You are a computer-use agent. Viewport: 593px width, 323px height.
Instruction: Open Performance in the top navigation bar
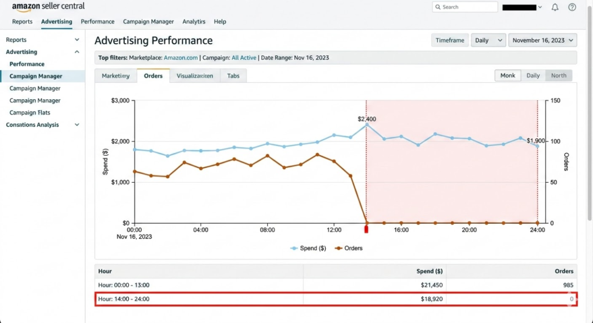click(98, 21)
